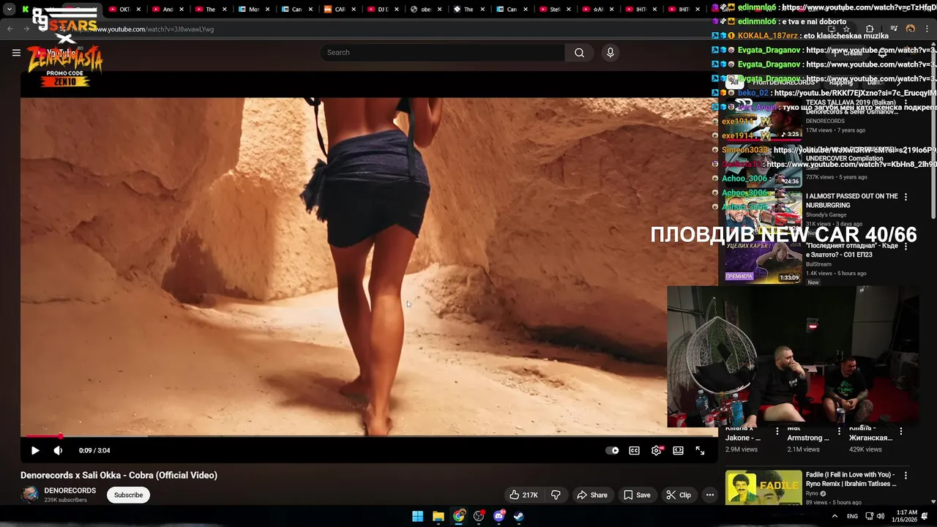The height and width of the screenshot is (527, 937).
Task: Focus the YouTube search field
Action: coord(442,53)
